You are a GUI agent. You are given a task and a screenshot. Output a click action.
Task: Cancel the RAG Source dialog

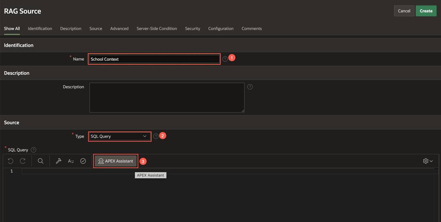[x=404, y=11]
